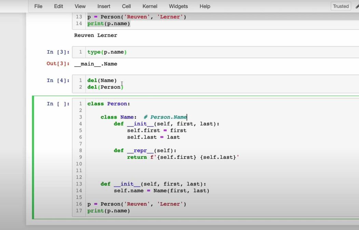The height and width of the screenshot is (230, 359).
Task: Select the cell containing type(p.name)
Action: (107, 52)
